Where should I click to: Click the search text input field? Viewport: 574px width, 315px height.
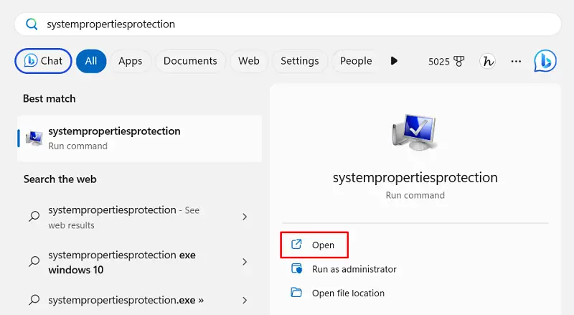click(x=287, y=24)
